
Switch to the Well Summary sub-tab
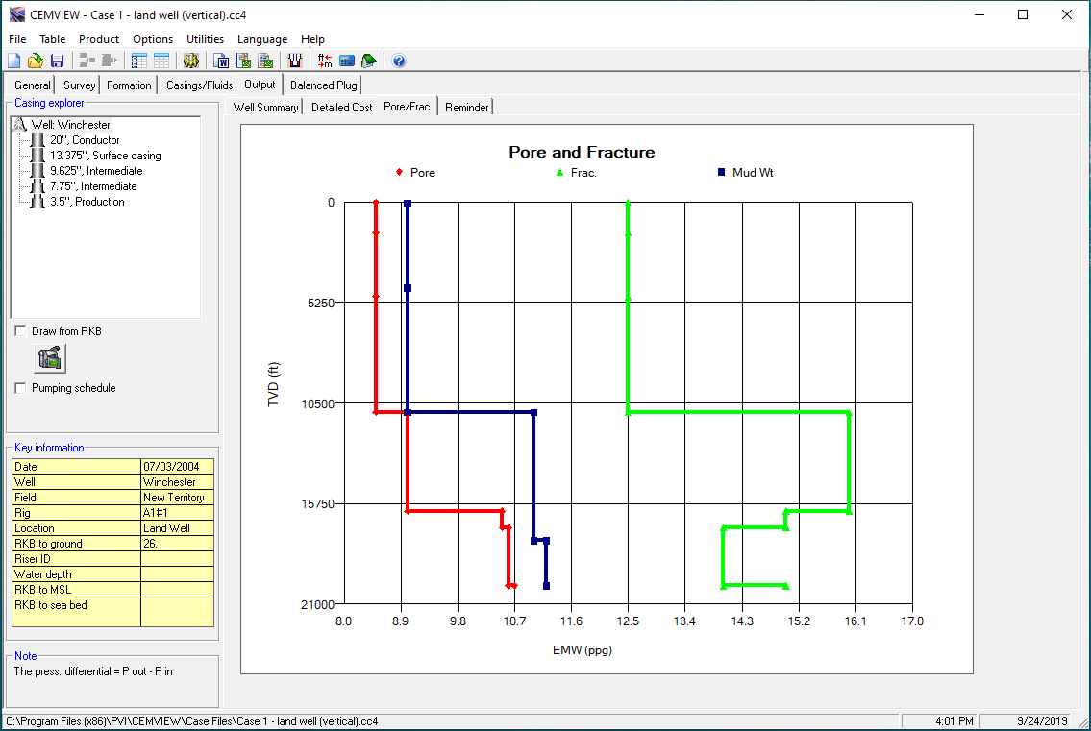pyautogui.click(x=265, y=108)
